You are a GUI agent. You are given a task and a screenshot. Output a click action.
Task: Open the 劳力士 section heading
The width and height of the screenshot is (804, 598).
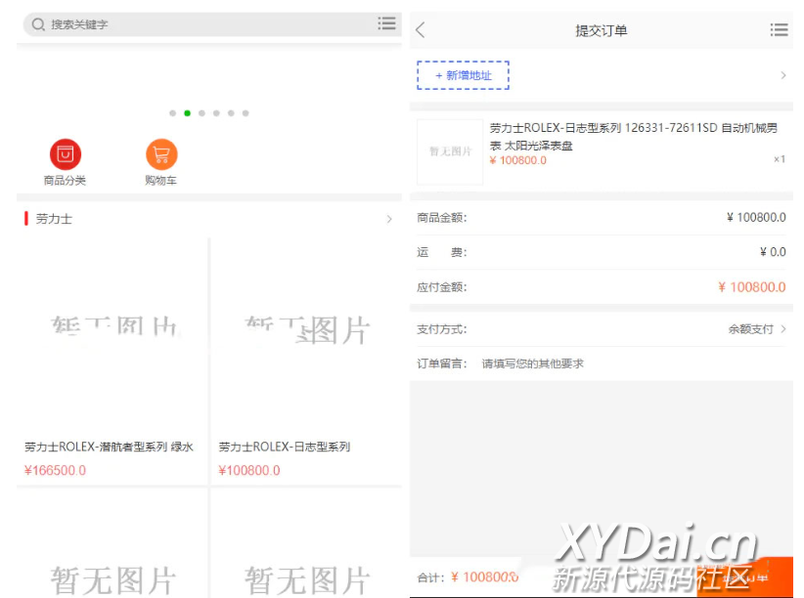(54, 219)
